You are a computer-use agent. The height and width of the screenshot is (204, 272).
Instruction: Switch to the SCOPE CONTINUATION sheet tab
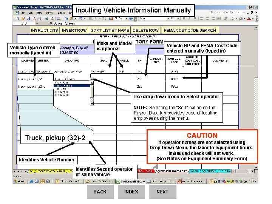click(51, 172)
